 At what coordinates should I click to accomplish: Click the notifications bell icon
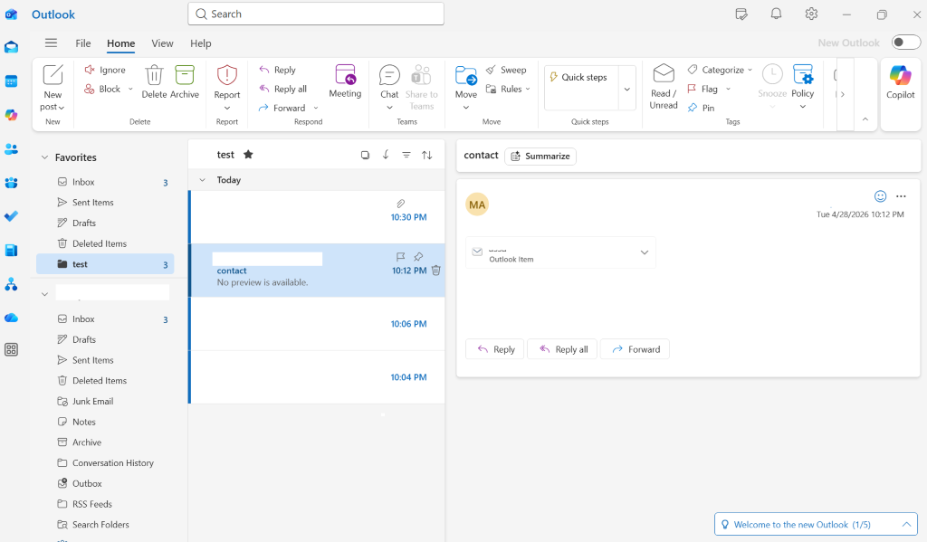(776, 14)
